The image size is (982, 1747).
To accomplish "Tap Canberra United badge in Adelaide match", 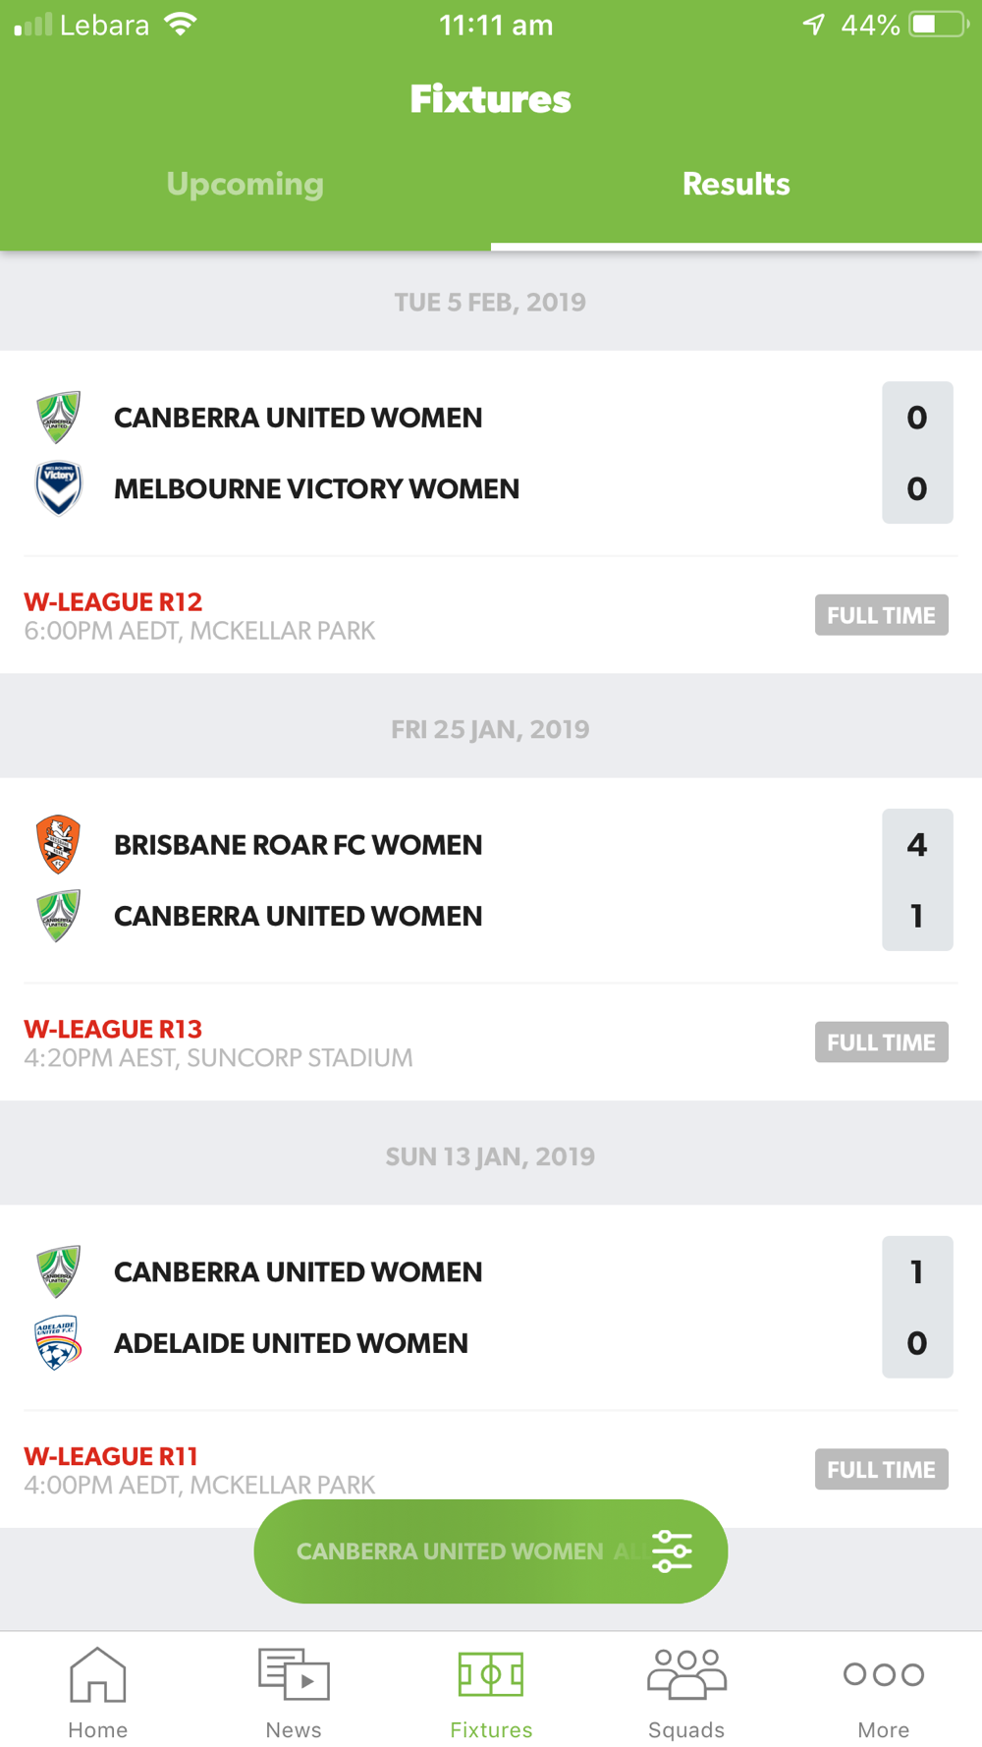I will pos(59,1270).
